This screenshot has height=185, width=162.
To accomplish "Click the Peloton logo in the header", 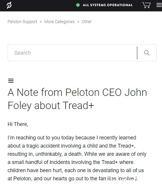I will coord(9,5).
